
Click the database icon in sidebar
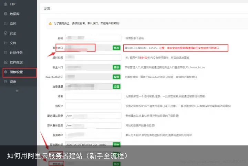coord(6,14)
